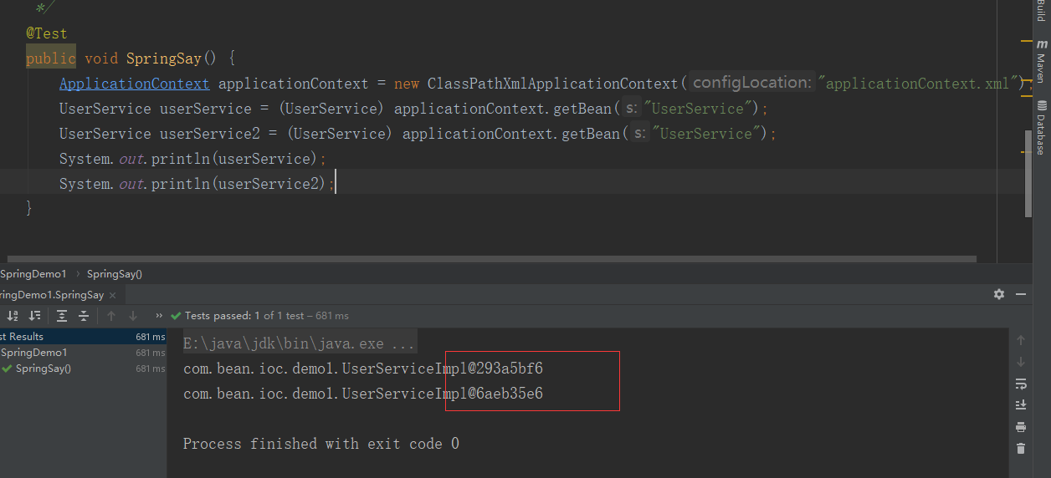The height and width of the screenshot is (478, 1051).
Task: Show more test toolbar actions chevron
Action: (159, 316)
